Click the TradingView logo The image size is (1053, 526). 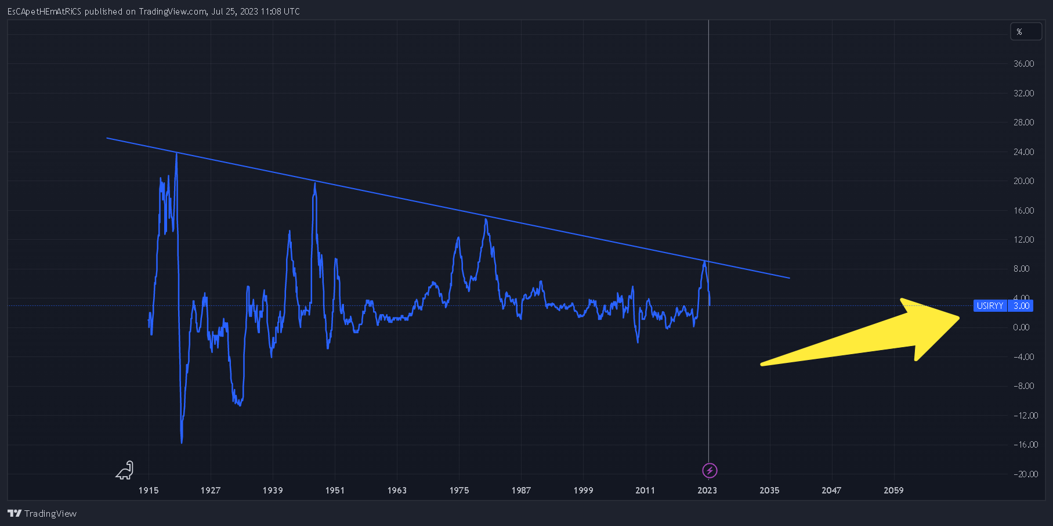click(x=42, y=513)
